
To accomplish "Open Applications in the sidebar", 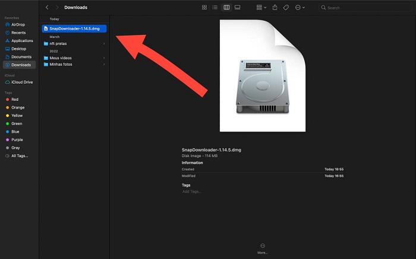I will tap(23, 41).
